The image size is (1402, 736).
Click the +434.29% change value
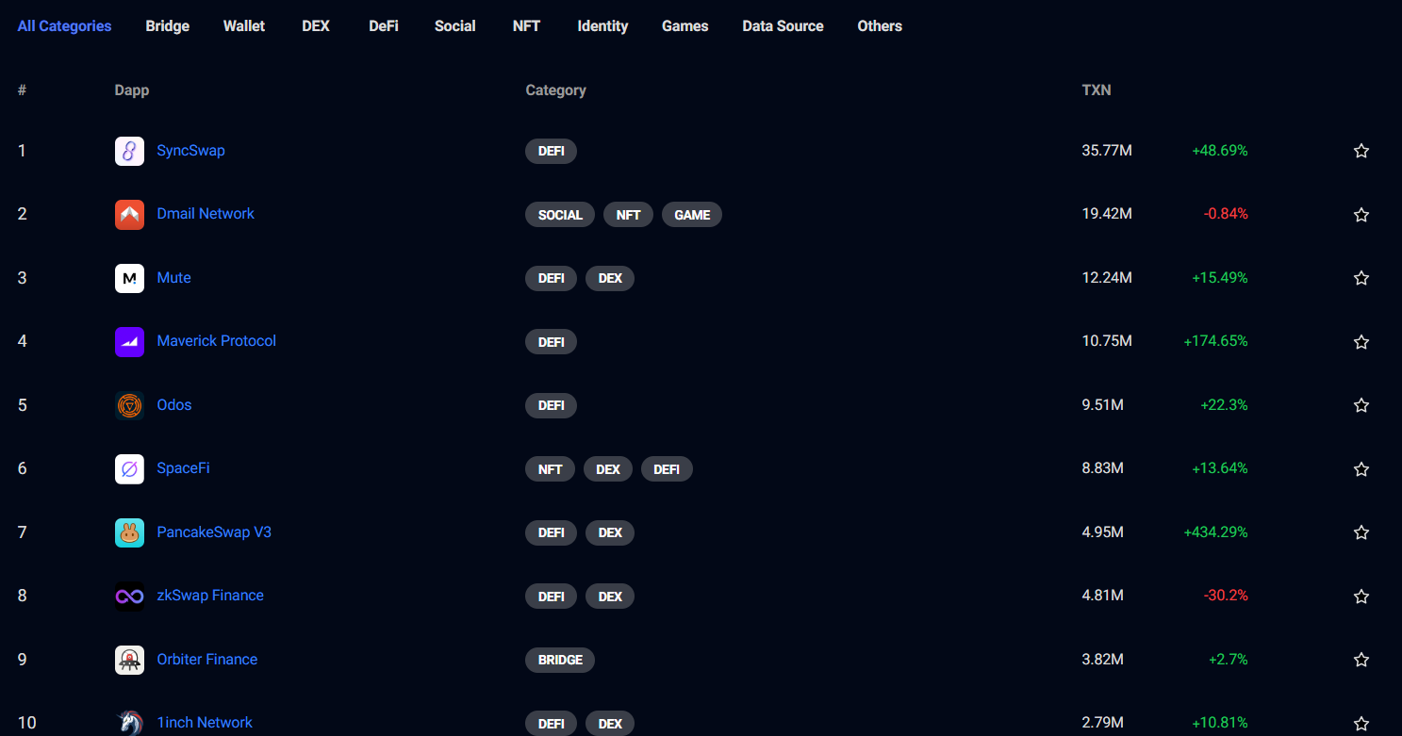tap(1215, 532)
